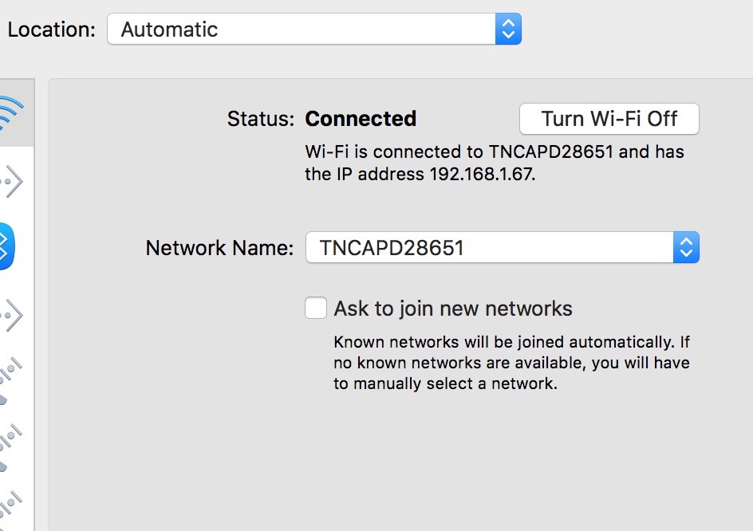Click the "Network Name:" label
Screen dimensions: 753x531
coord(219,248)
